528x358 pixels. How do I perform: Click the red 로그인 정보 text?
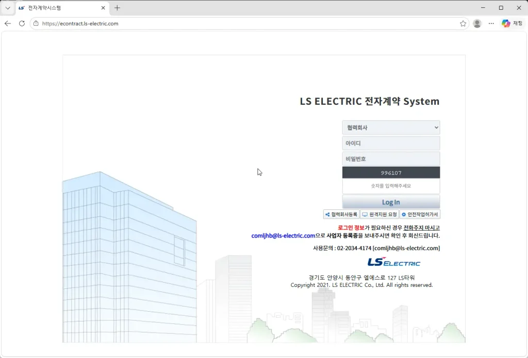pyautogui.click(x=351, y=228)
